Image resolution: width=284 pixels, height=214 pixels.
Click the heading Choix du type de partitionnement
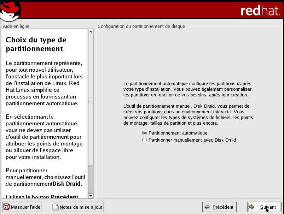click(x=36, y=44)
